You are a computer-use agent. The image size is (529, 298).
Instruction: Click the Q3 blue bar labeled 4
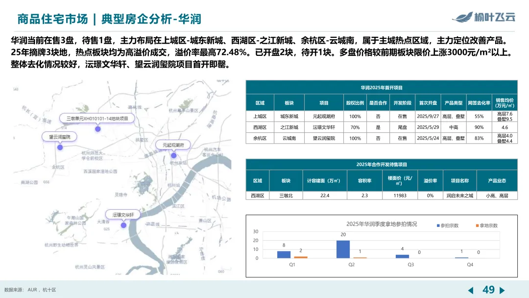point(402,256)
